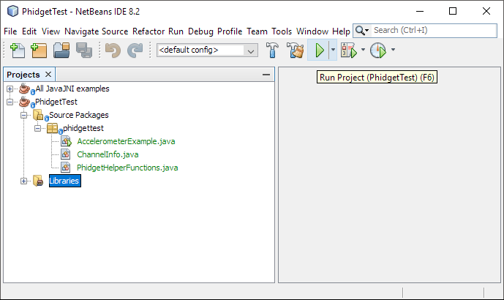Select the Libraries tree item
504x300 pixels.
[x=64, y=181]
